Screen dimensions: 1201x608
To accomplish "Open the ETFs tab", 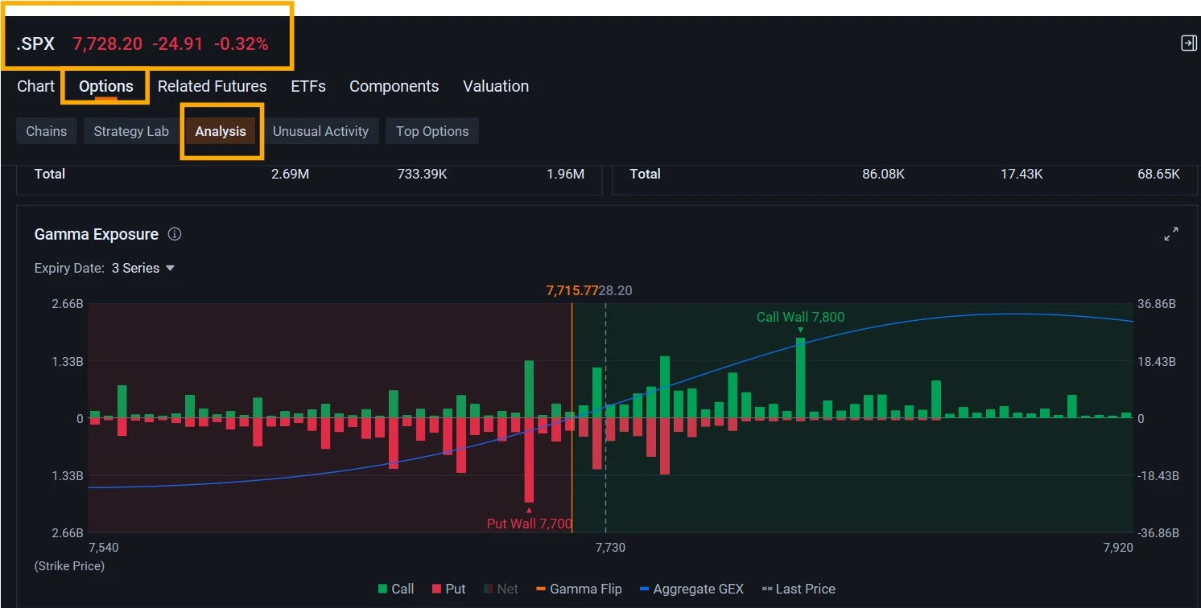I will click(x=308, y=86).
